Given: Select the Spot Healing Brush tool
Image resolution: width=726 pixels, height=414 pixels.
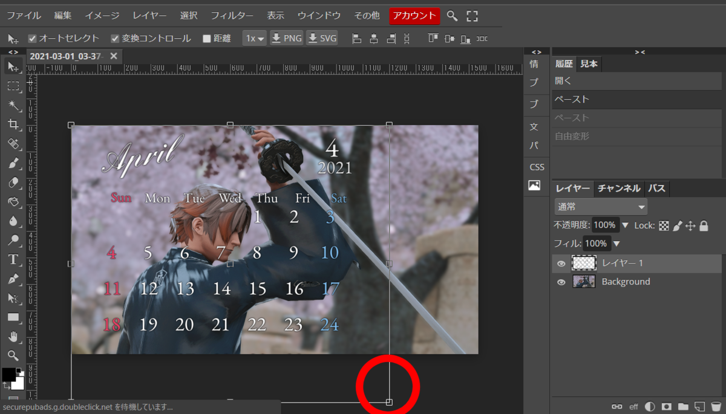Looking at the screenshot, I should click(x=13, y=144).
